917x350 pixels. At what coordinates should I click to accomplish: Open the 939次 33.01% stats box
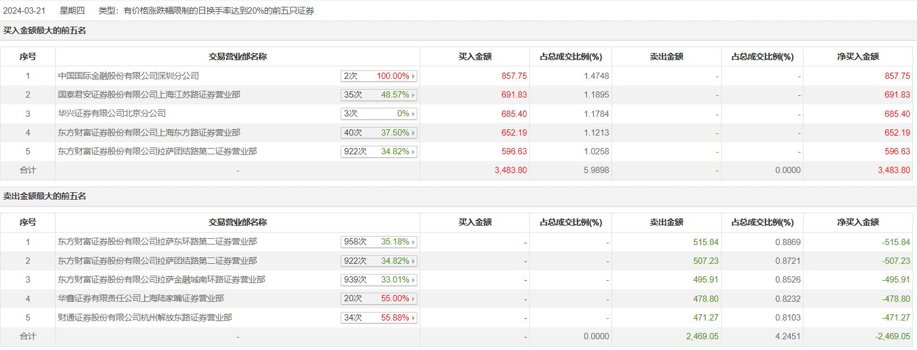point(379,280)
